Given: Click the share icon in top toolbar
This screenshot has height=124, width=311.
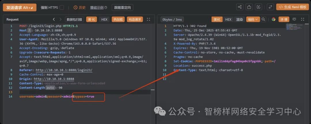Looking at the screenshot, I should 240,7.
